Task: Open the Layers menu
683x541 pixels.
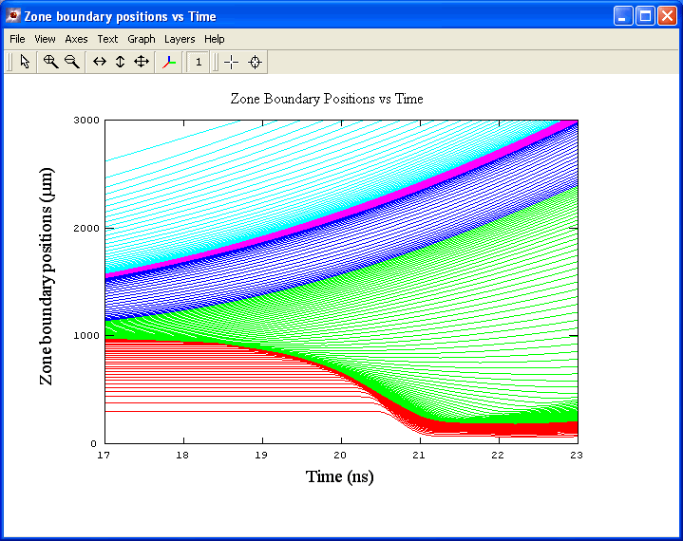Action: tap(180, 39)
